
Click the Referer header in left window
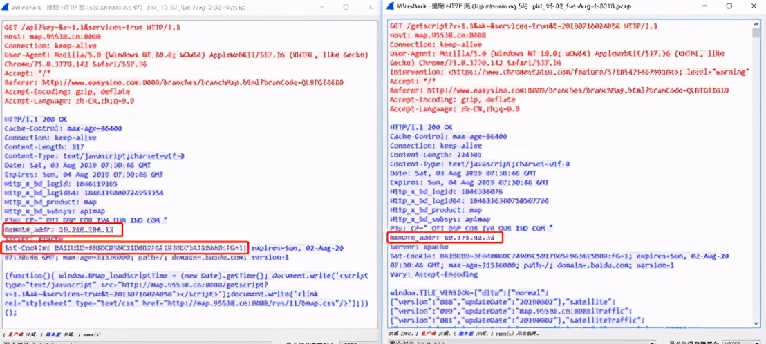pos(174,82)
